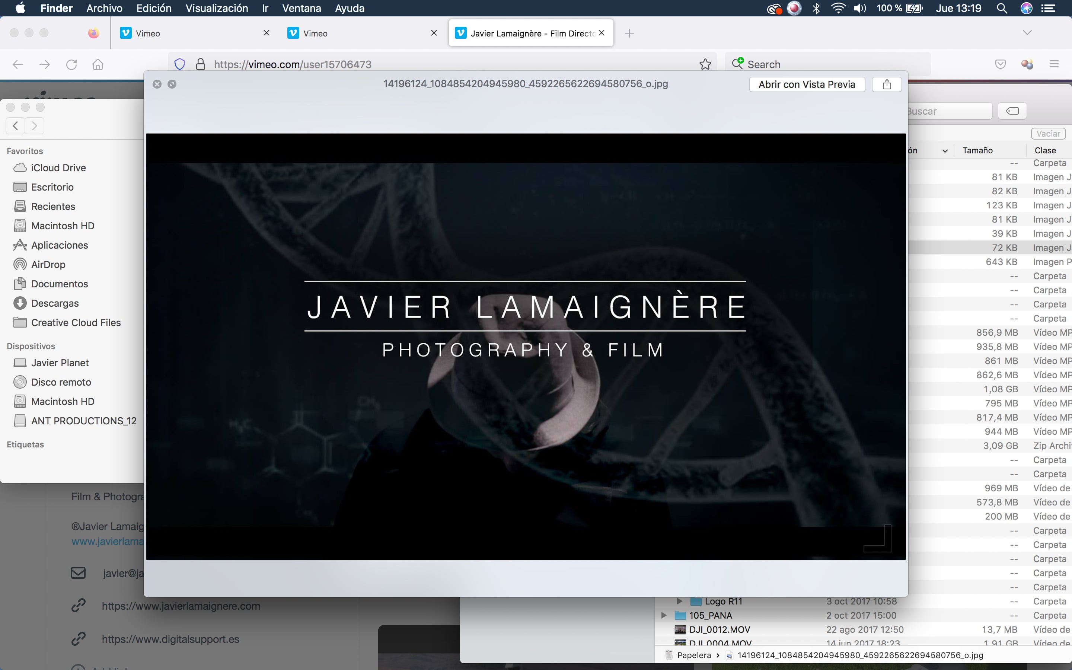Open iCloud Drive in Finder sidebar
This screenshot has width=1072, height=670.
tap(58, 168)
